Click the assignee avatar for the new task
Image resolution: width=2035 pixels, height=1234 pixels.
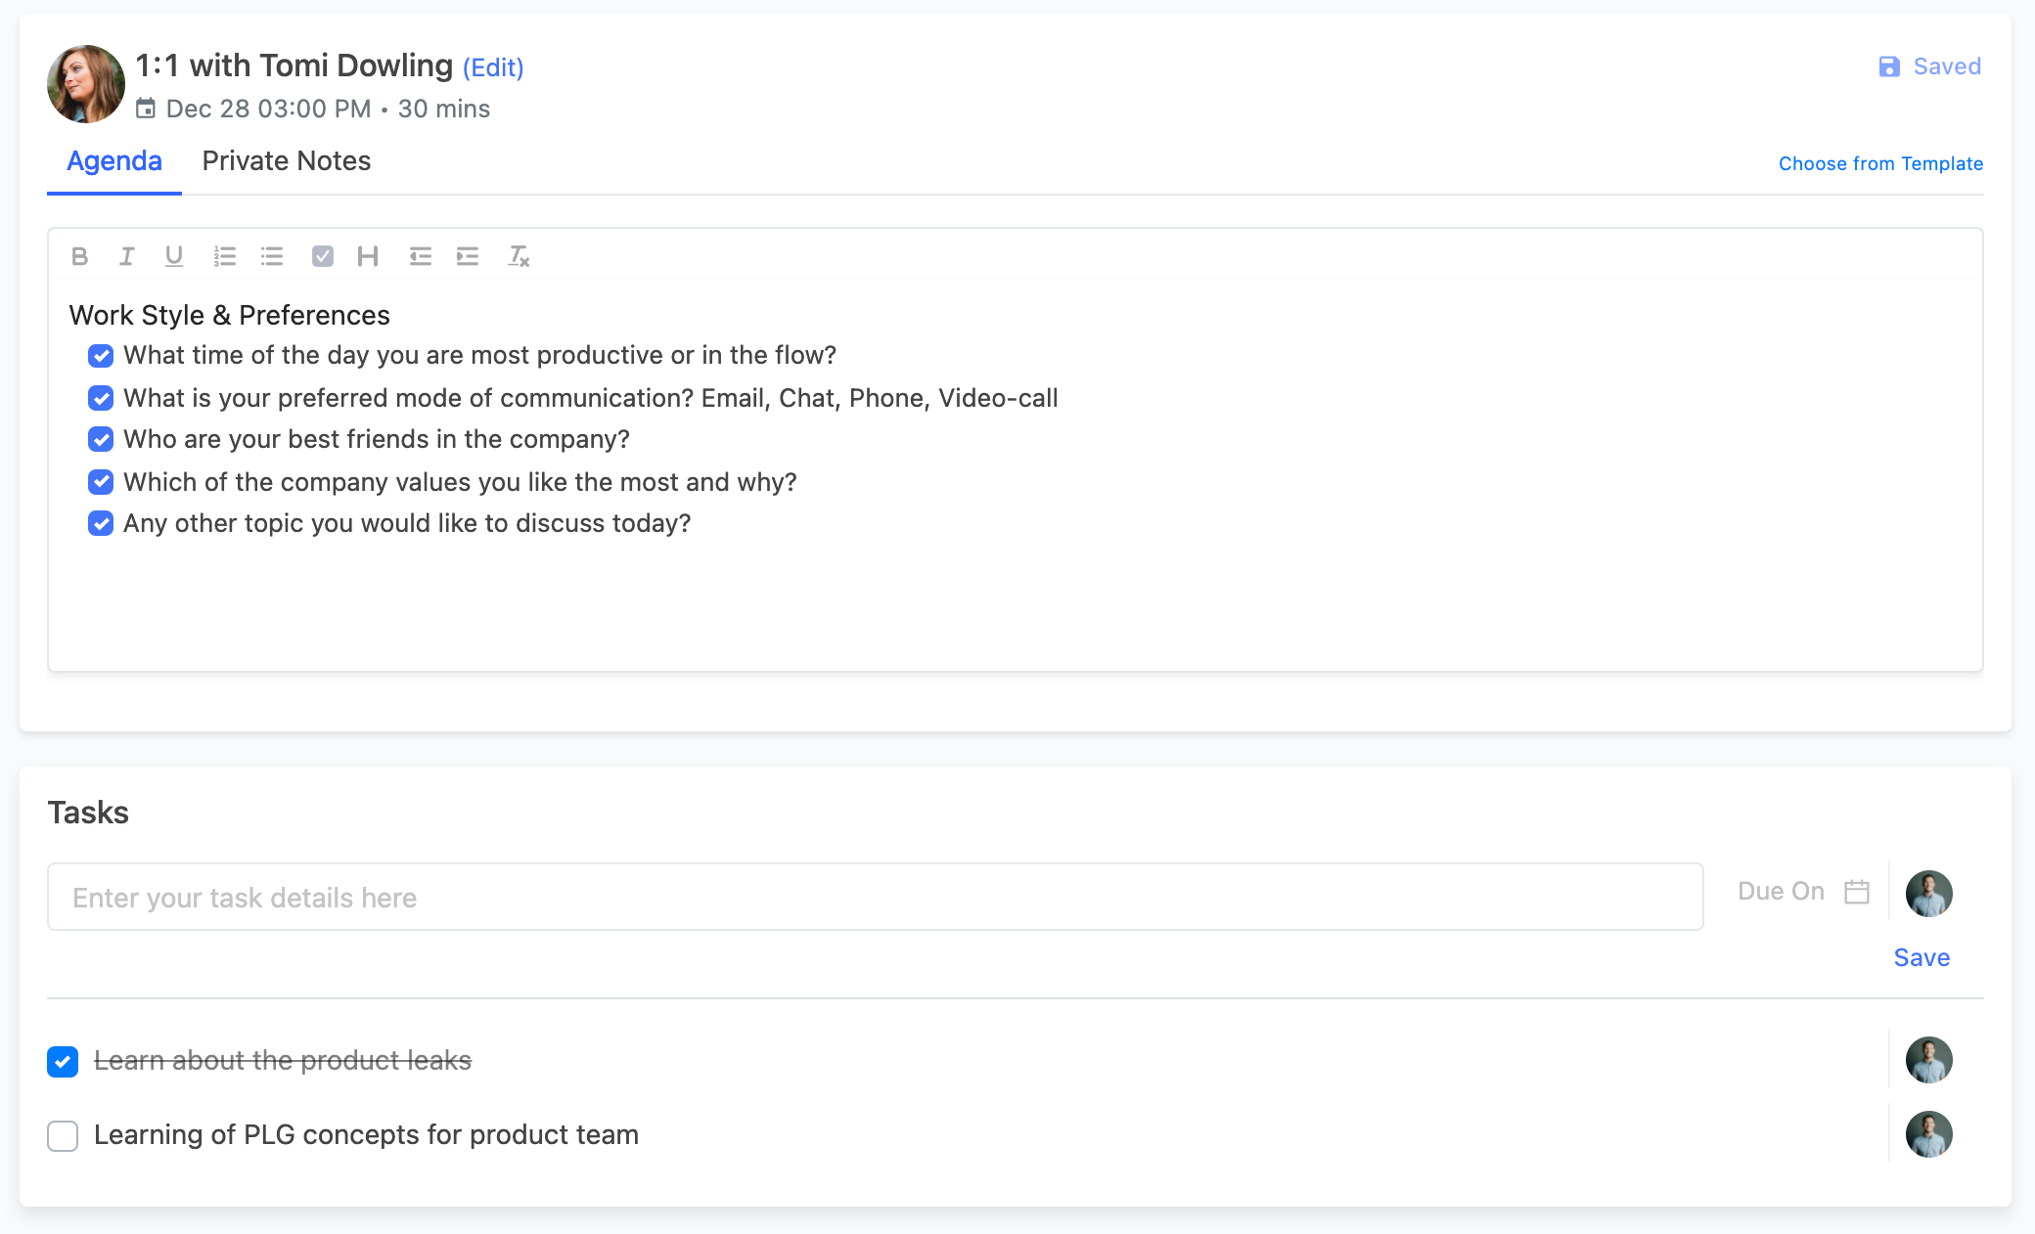tap(1929, 894)
